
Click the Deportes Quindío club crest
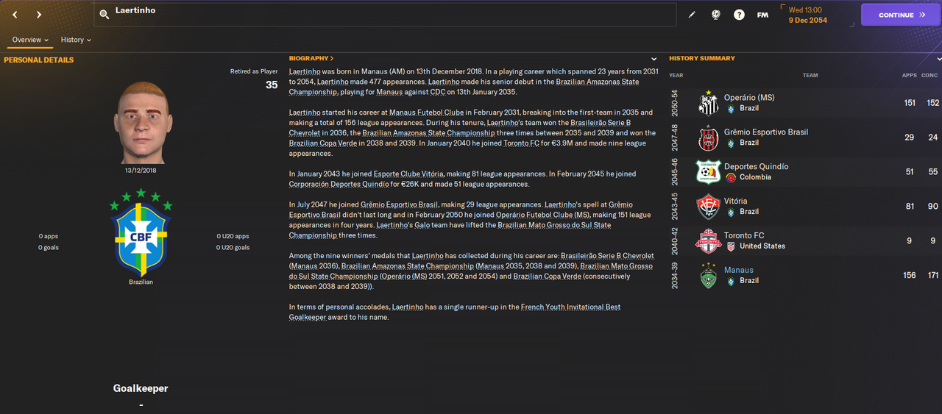[x=708, y=172]
